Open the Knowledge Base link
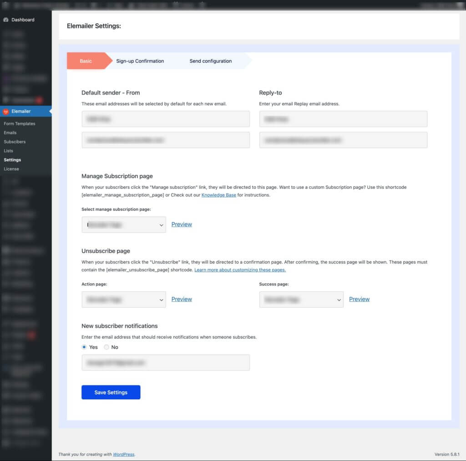This screenshot has height=461, width=466. click(x=219, y=195)
